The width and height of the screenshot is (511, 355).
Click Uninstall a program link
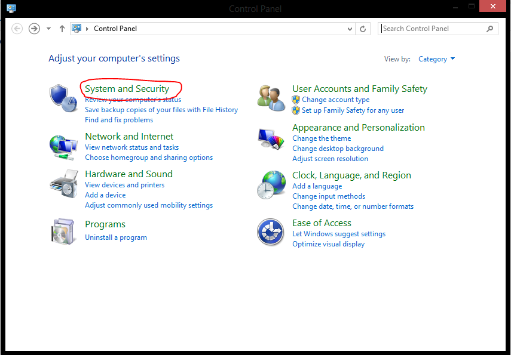pyautogui.click(x=116, y=237)
